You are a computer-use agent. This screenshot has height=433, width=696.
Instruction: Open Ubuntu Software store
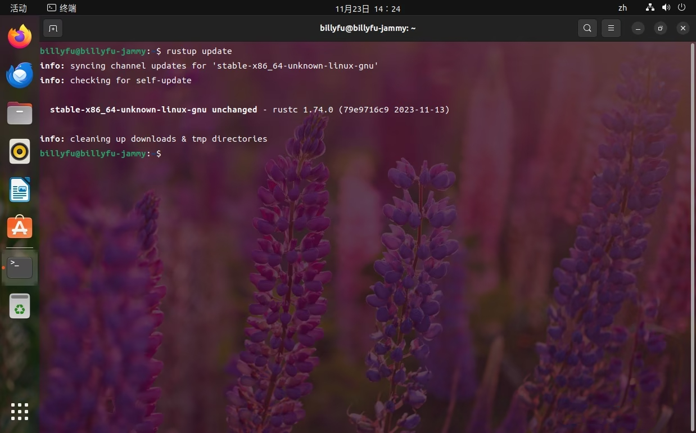click(x=20, y=228)
